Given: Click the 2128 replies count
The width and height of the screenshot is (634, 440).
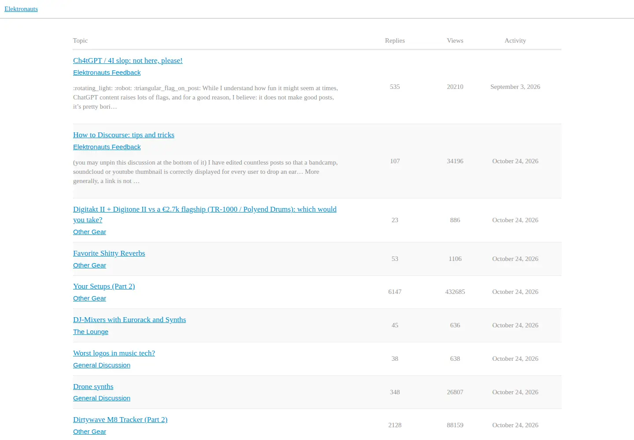Looking at the screenshot, I should (395, 425).
